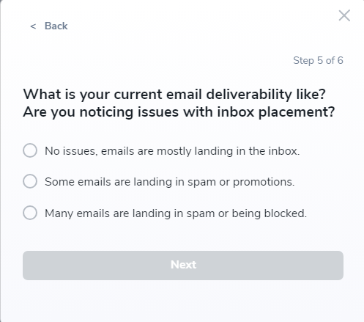This screenshot has height=322, width=364.
Task: Choose the "Some emails are landing in spam" radio
Action: (30, 181)
